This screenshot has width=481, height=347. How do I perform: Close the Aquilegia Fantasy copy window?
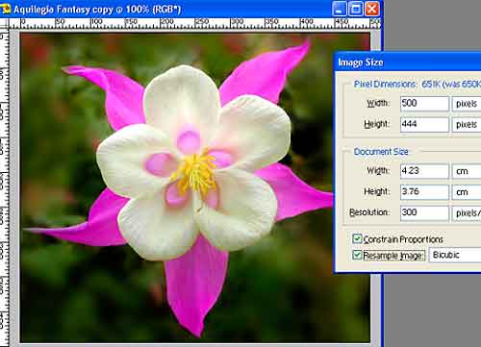click(372, 9)
